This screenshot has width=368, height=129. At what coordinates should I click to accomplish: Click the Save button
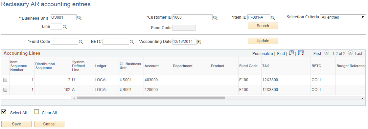point(16,124)
